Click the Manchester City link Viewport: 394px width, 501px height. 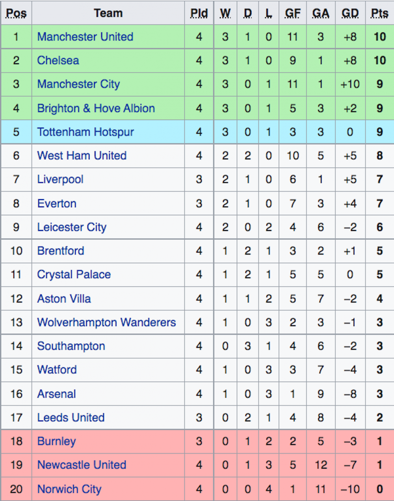click(x=78, y=84)
